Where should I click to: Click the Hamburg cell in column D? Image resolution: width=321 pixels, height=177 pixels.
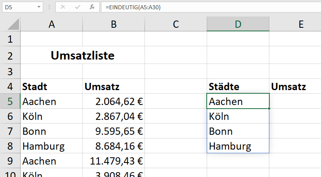click(238, 146)
